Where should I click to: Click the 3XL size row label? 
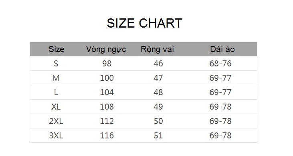tap(56, 136)
